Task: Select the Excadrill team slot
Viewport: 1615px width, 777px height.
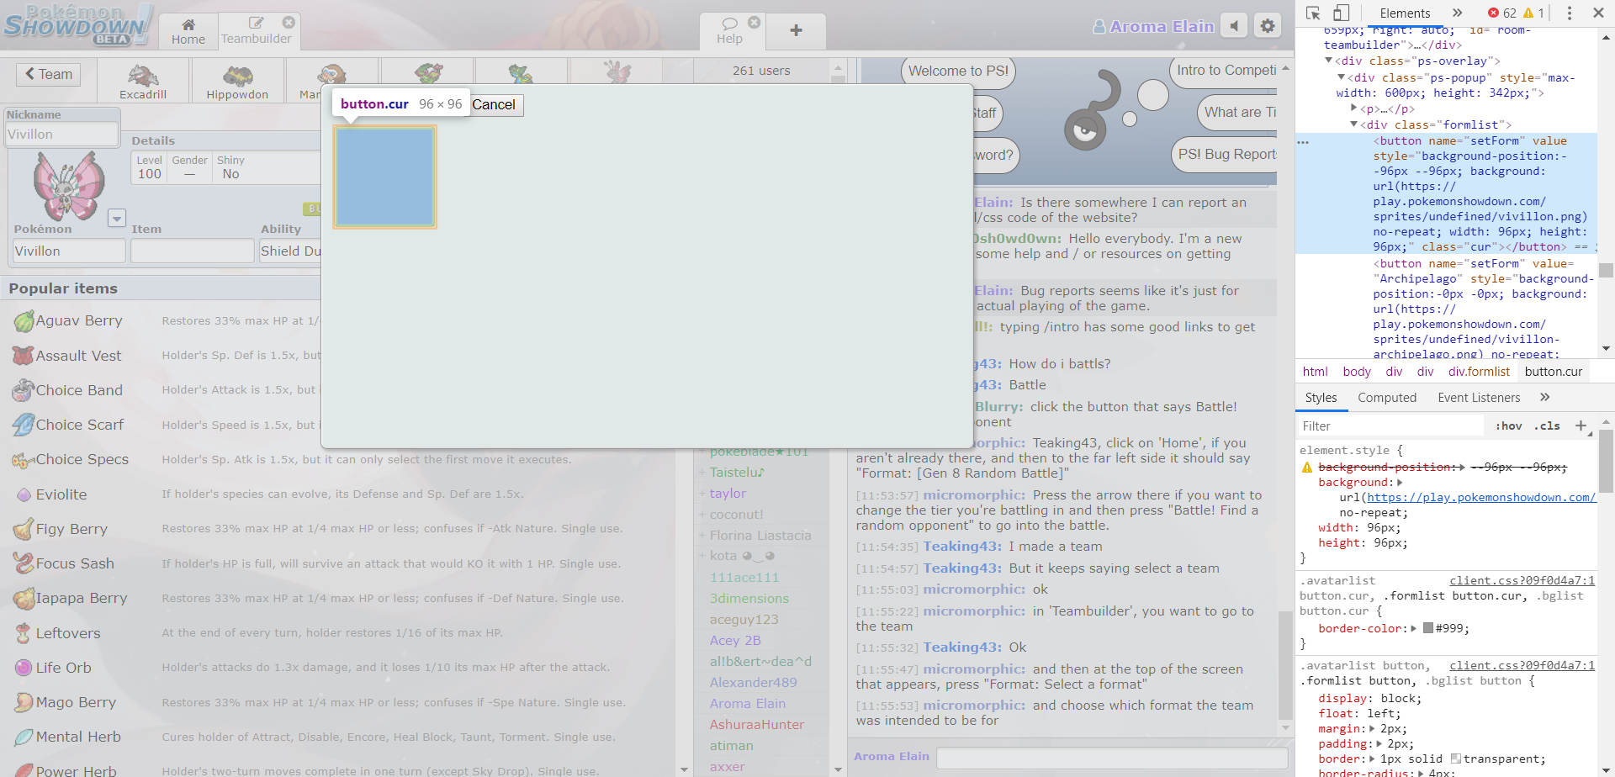Action: (143, 82)
